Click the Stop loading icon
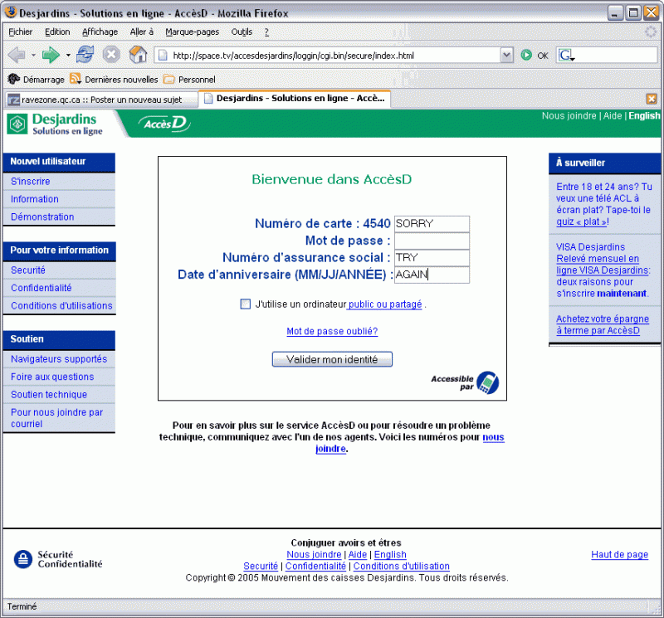 [111, 55]
